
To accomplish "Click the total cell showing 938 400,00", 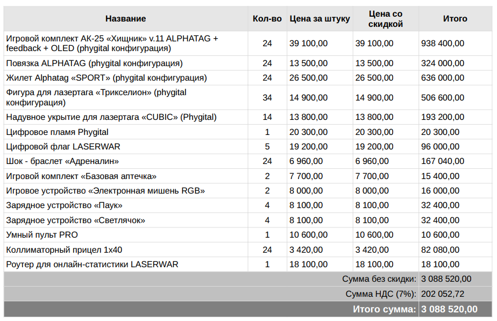I will pos(443,44).
